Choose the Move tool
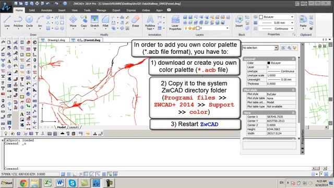334x188 pixels. click(x=73, y=21)
